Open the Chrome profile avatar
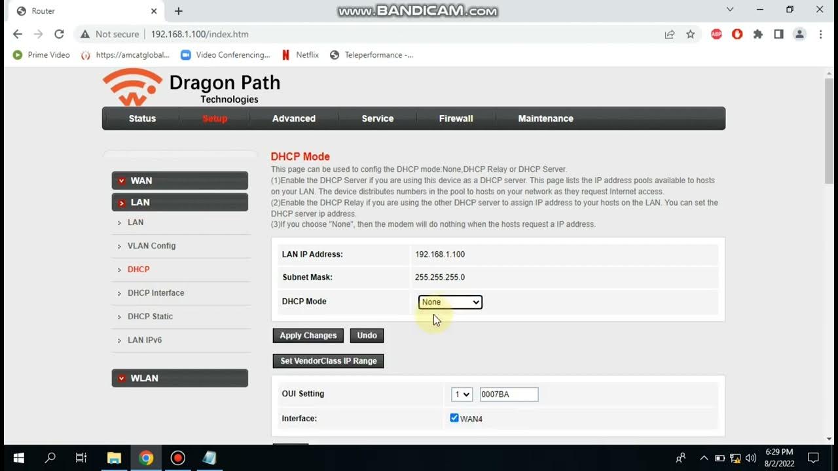This screenshot has width=838, height=471. (799, 34)
